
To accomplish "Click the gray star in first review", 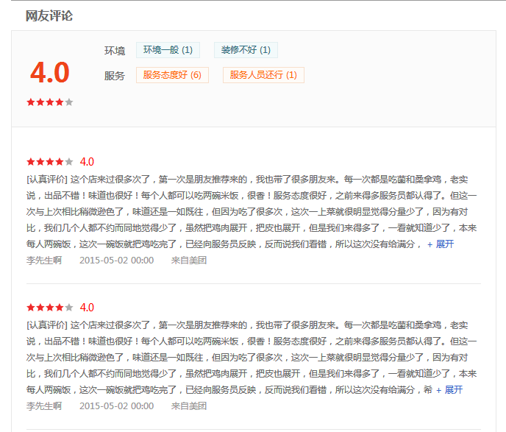I will (68, 161).
